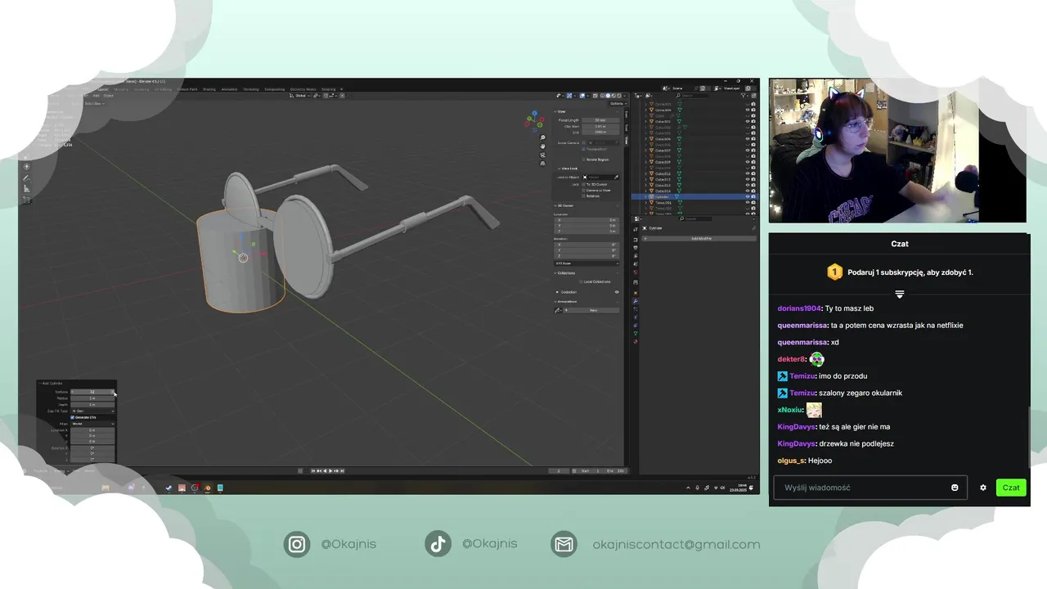Image resolution: width=1047 pixels, height=589 pixels.
Task: Click the Vertices 32 field in Add Cylinder
Action: click(x=92, y=392)
